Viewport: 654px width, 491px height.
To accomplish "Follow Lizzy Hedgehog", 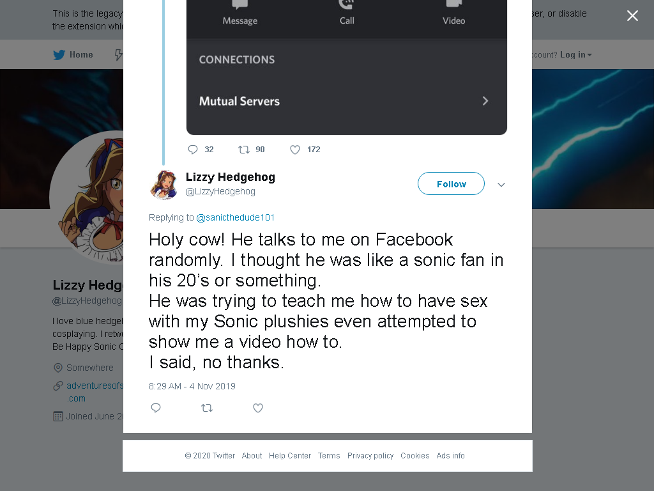I will [x=451, y=183].
